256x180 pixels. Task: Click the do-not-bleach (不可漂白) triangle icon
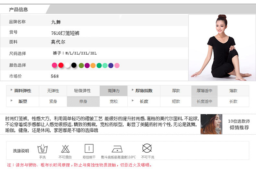point(66,149)
